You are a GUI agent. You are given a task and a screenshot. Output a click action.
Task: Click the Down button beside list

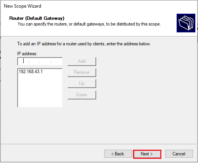tap(82, 95)
